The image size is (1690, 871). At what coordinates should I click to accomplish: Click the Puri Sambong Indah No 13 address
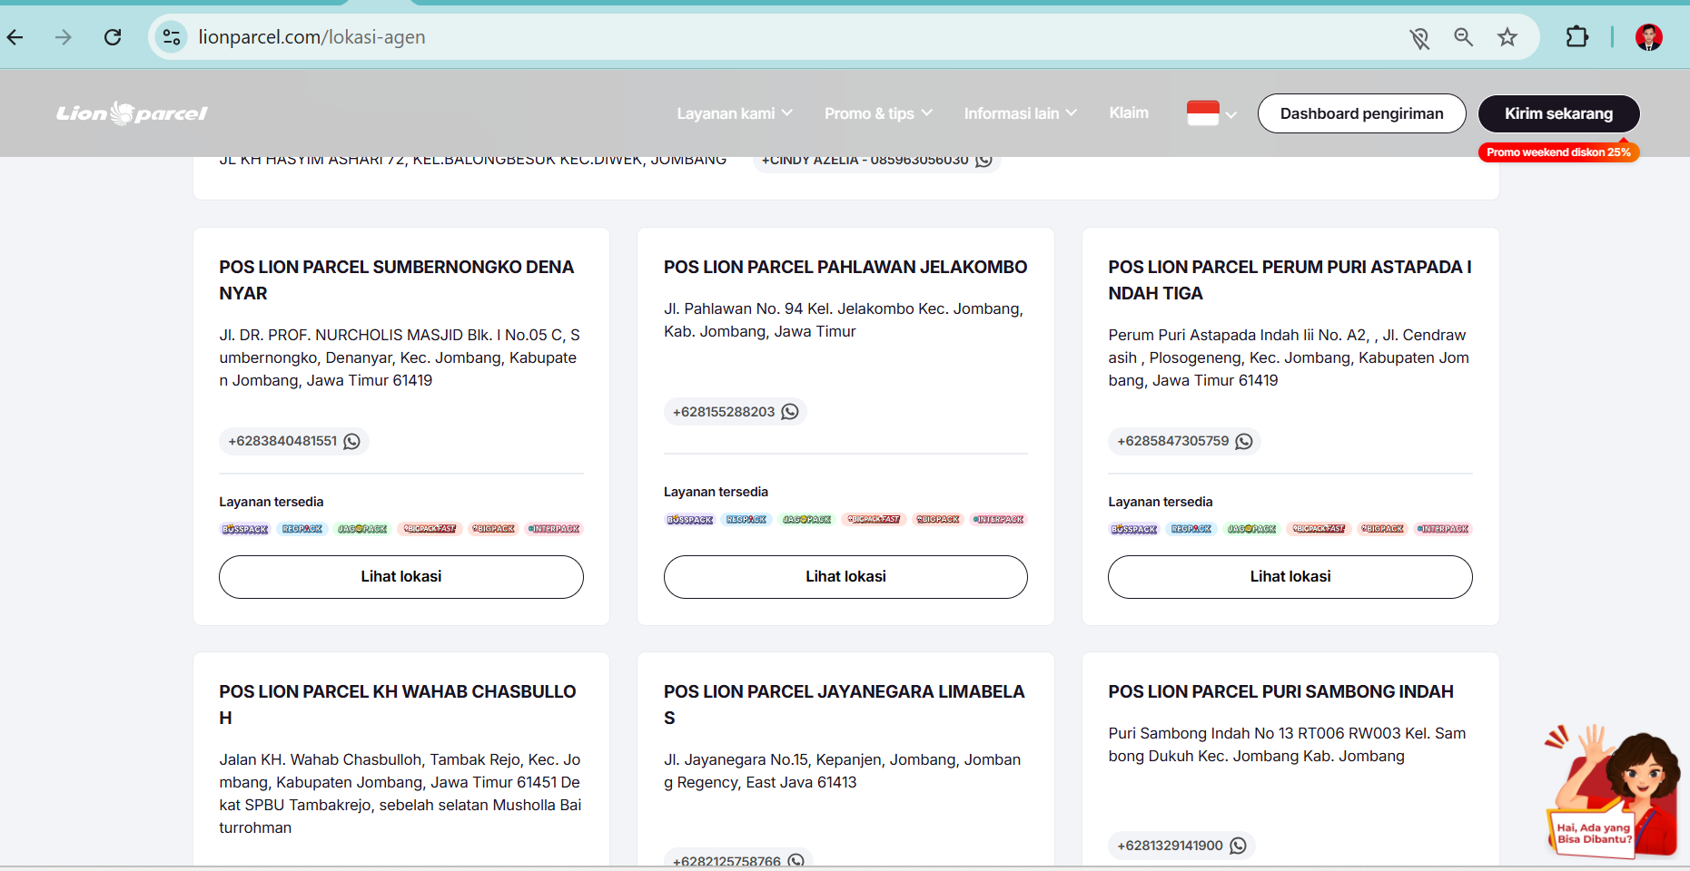[x=1287, y=745]
